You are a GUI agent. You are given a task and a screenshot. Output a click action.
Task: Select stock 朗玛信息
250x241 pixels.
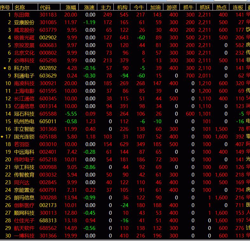(x=24, y=197)
